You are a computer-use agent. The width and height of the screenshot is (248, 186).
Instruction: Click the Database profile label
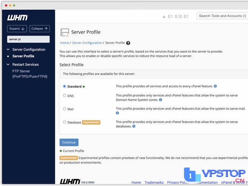(x=74, y=122)
